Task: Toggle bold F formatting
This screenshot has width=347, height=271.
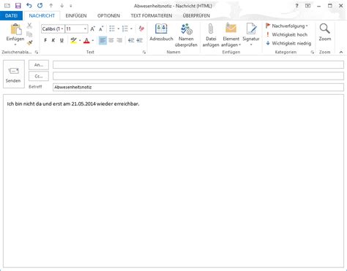Action: pyautogui.click(x=45, y=40)
